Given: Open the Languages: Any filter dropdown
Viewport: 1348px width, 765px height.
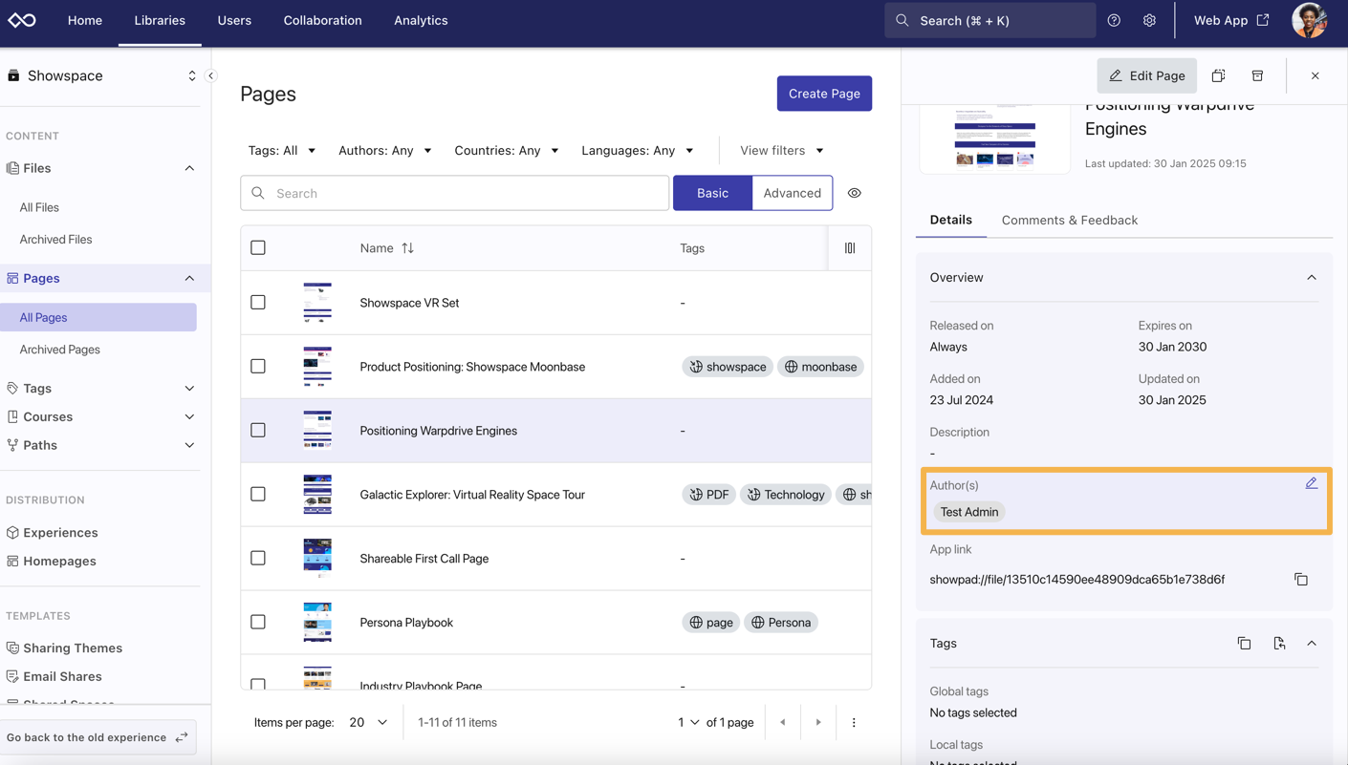Looking at the screenshot, I should 638,151.
